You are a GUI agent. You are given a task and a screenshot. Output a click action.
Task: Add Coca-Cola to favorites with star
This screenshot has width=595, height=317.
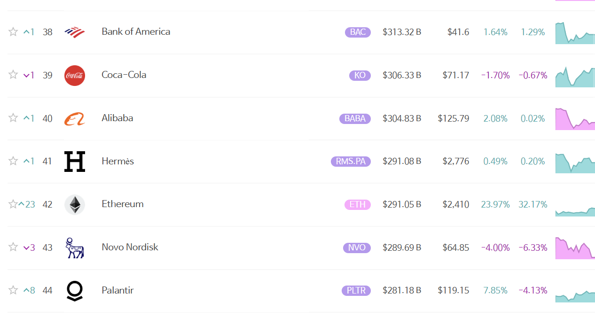(x=13, y=75)
